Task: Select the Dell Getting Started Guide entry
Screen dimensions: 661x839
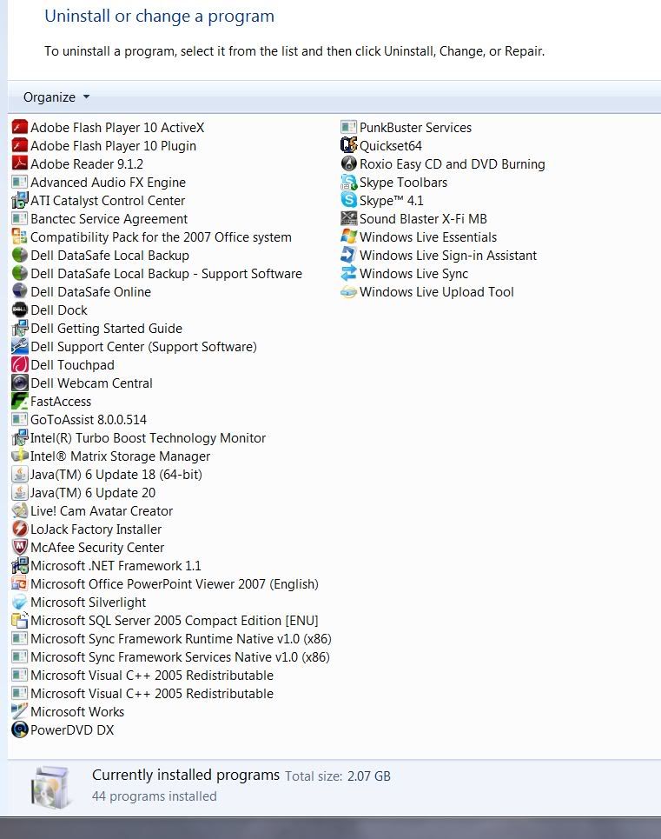Action: [97, 329]
